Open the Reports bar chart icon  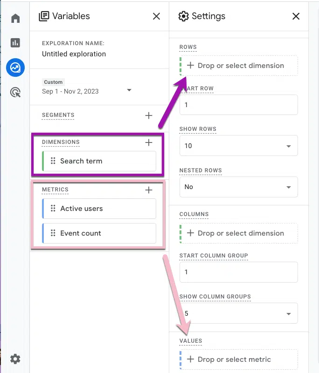tap(15, 43)
